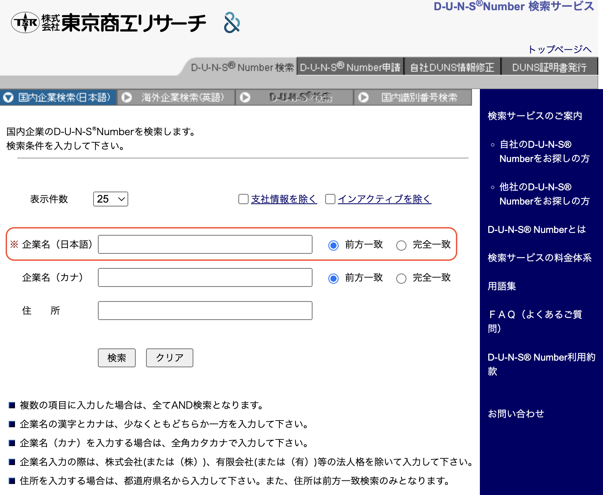
Task: Open 他社のD-U-N-S Numberをお探しの方 link
Action: click(x=545, y=194)
